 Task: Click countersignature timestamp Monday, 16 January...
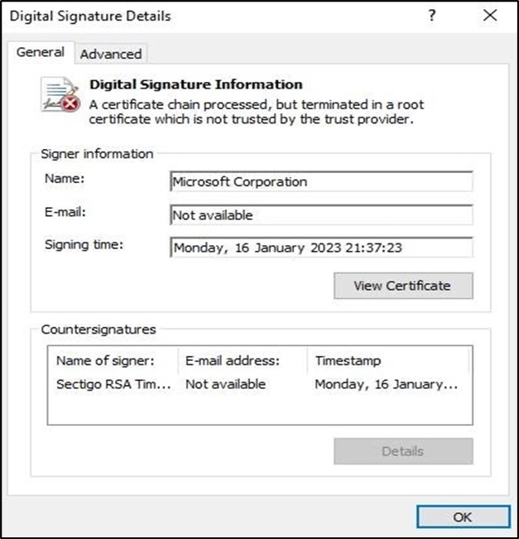pyautogui.click(x=387, y=384)
